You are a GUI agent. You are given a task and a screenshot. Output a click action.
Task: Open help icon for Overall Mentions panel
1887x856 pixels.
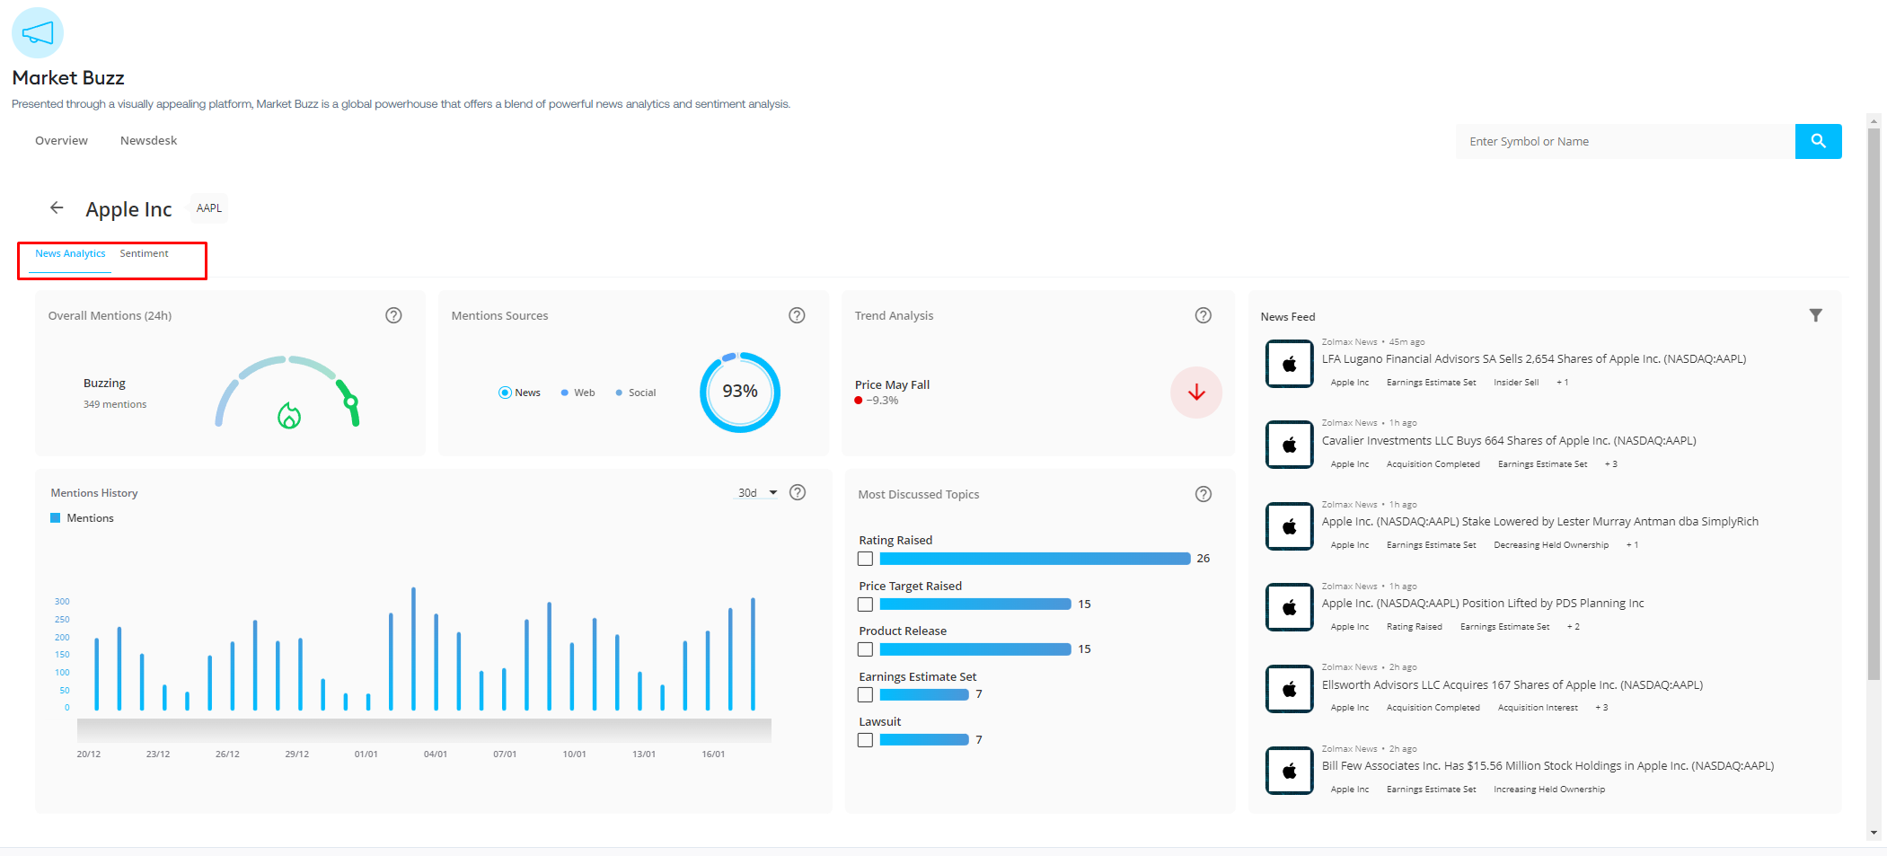tap(393, 315)
